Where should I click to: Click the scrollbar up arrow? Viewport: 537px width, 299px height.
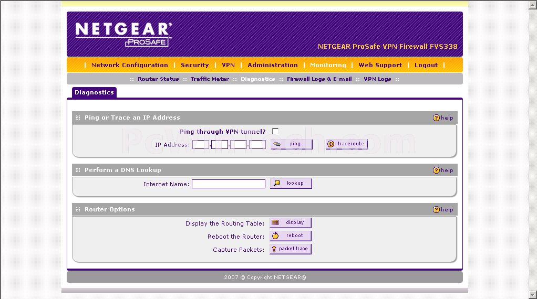point(533,5)
